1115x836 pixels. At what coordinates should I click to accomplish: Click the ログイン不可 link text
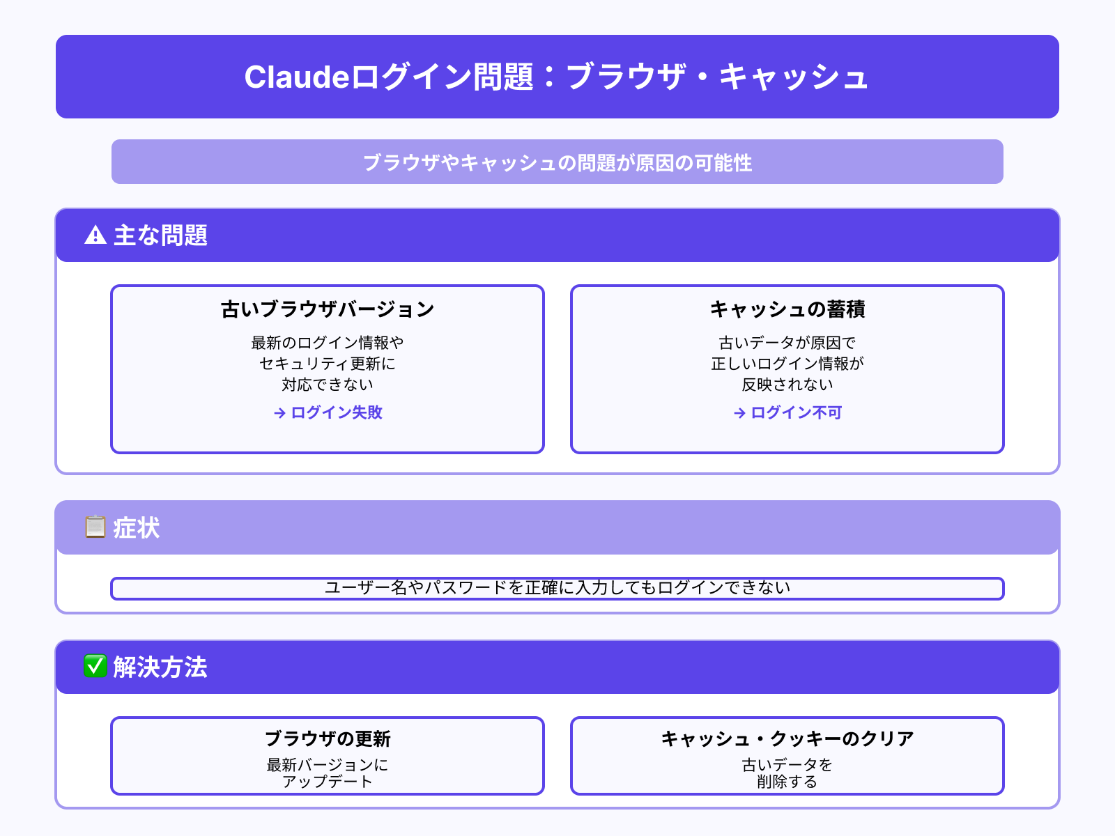click(797, 412)
